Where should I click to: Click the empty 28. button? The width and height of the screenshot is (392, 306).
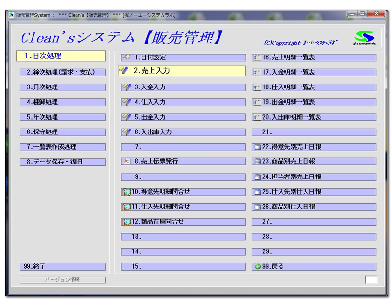tap(314, 237)
